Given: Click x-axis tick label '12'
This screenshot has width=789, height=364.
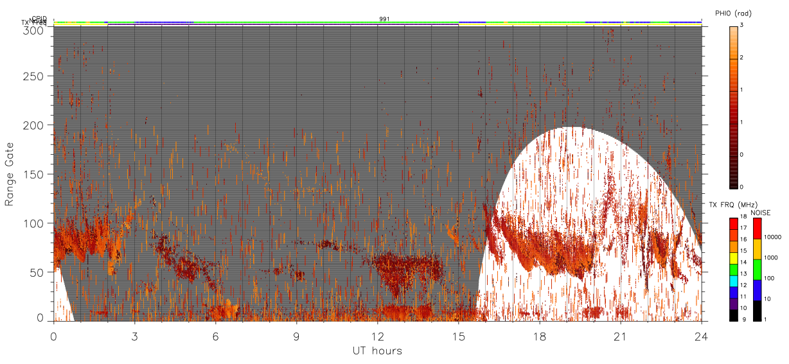Looking at the screenshot, I should [377, 336].
